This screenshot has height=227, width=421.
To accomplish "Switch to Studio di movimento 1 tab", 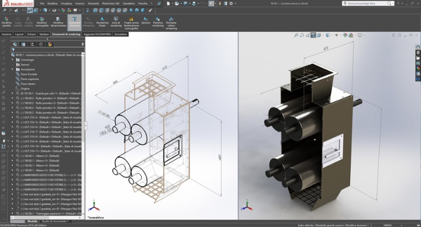I will click(54, 221).
